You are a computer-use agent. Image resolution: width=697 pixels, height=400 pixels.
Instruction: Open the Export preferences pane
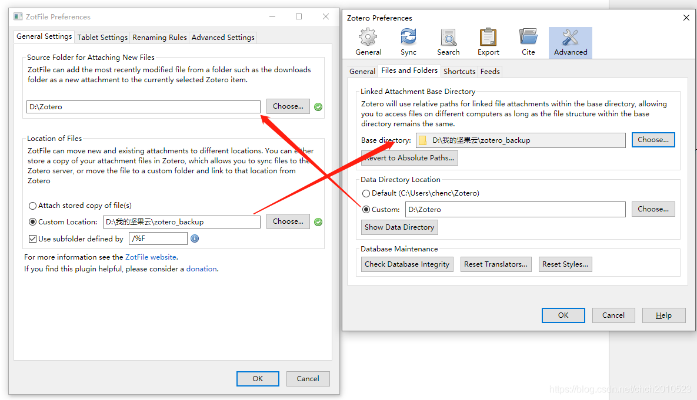(488, 42)
